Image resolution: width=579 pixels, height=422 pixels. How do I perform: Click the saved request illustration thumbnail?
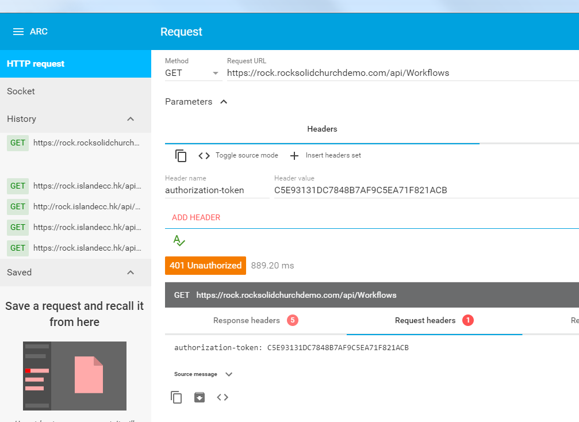point(75,376)
